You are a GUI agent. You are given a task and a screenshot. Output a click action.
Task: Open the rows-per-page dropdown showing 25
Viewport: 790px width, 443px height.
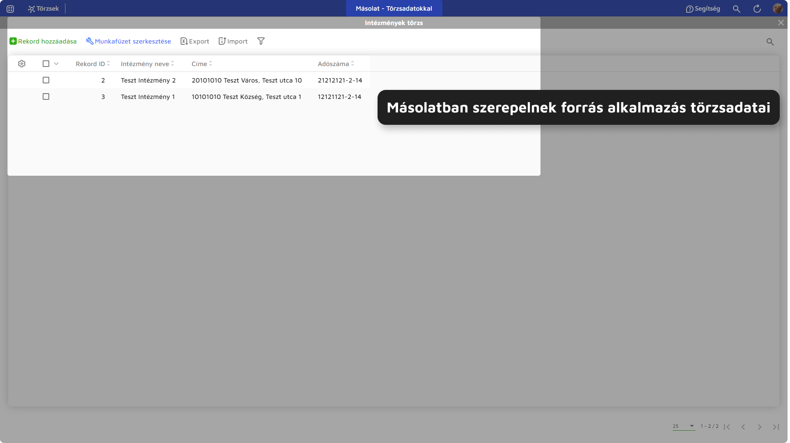[x=683, y=426]
